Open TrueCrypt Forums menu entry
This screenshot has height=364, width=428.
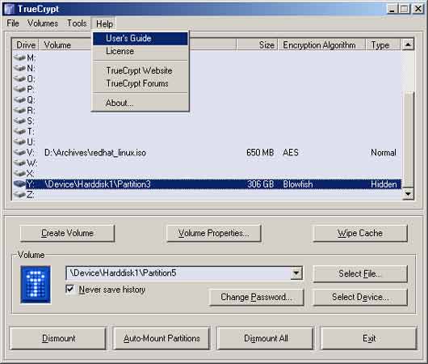click(x=141, y=83)
